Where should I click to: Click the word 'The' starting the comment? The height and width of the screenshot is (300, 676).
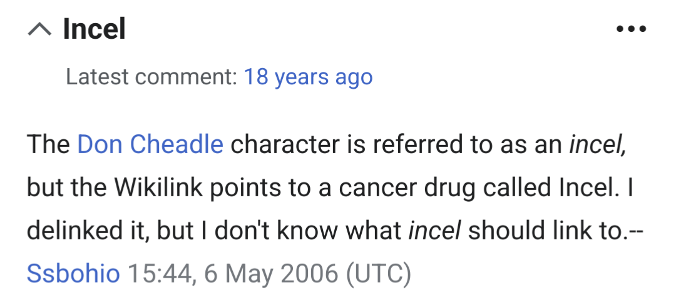[48, 145]
